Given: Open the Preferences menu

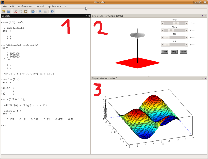Looking at the screenshot, I should point(25,6).
